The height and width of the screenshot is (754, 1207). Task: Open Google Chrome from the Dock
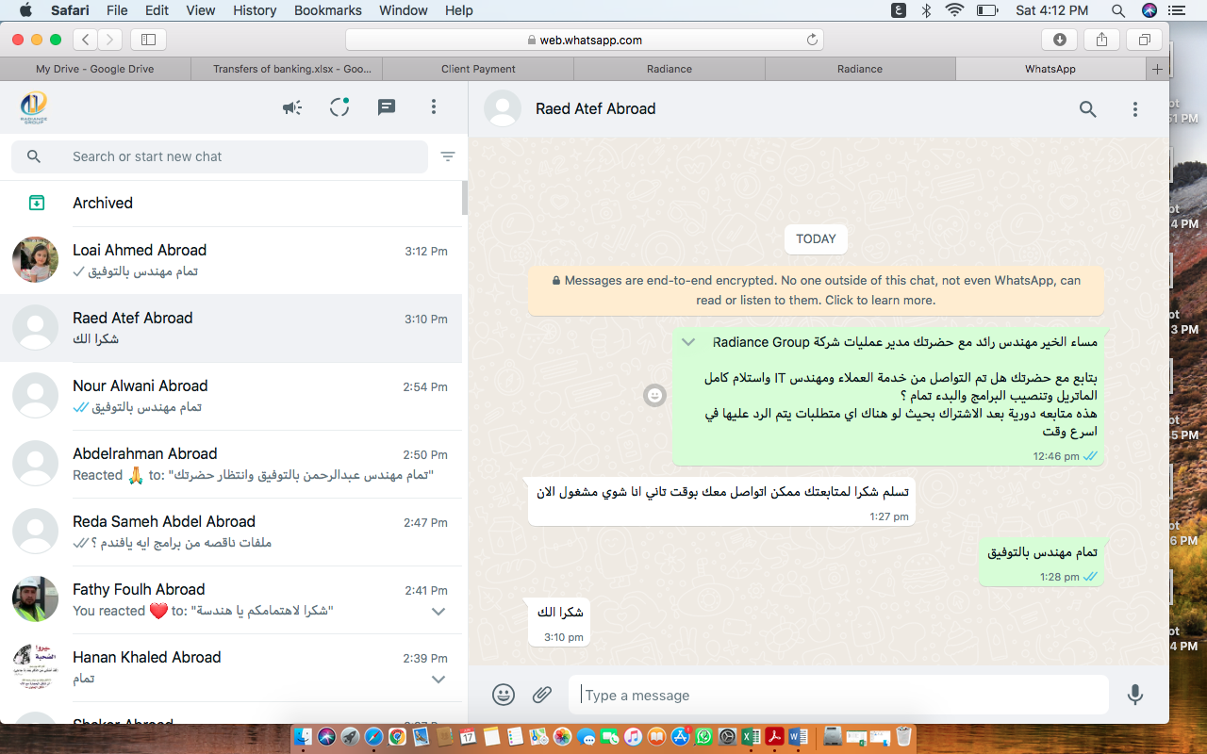pos(397,736)
